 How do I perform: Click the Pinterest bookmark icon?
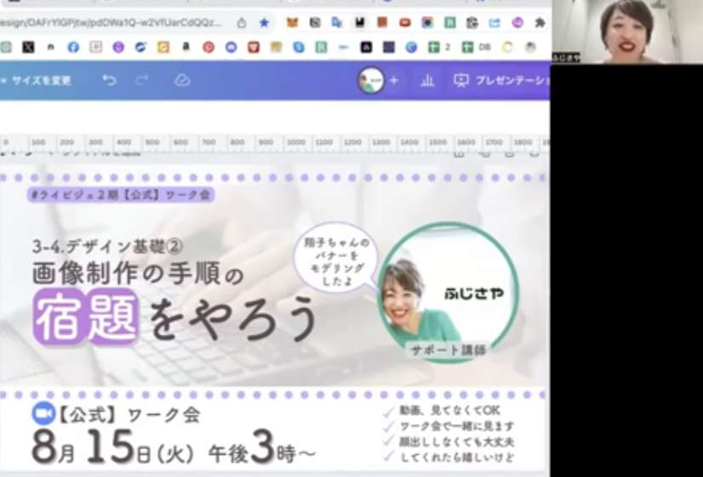point(208,48)
